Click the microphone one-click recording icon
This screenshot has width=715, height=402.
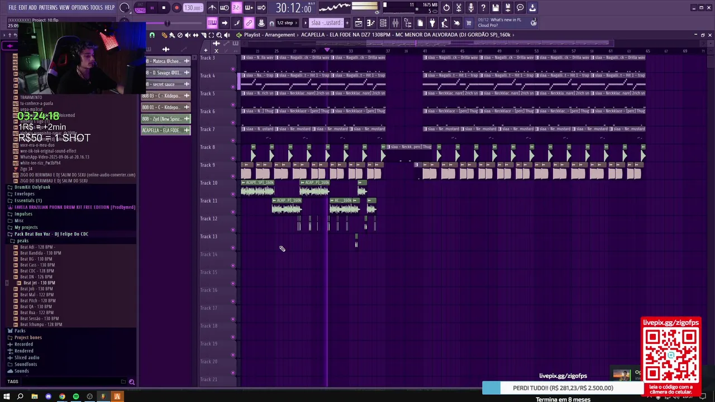click(471, 8)
